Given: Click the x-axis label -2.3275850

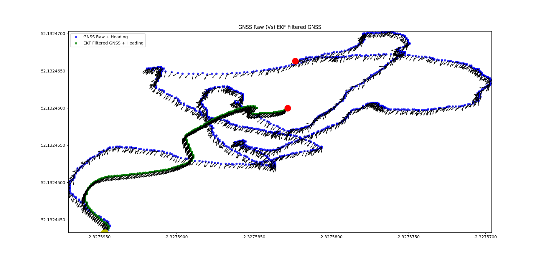Looking at the screenshot, I should (x=254, y=237).
